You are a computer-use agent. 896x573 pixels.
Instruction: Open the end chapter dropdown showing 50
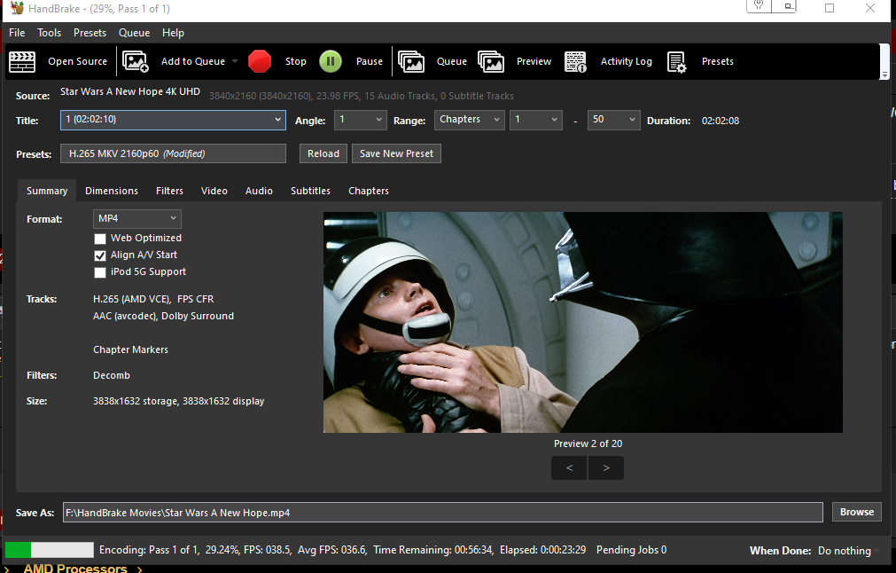613,120
